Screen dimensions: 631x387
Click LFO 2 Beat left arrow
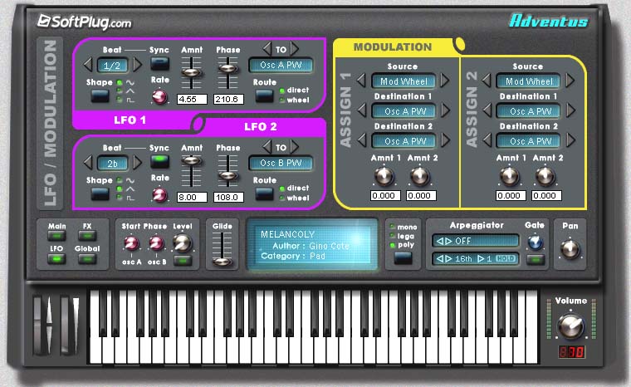pyautogui.click(x=88, y=163)
